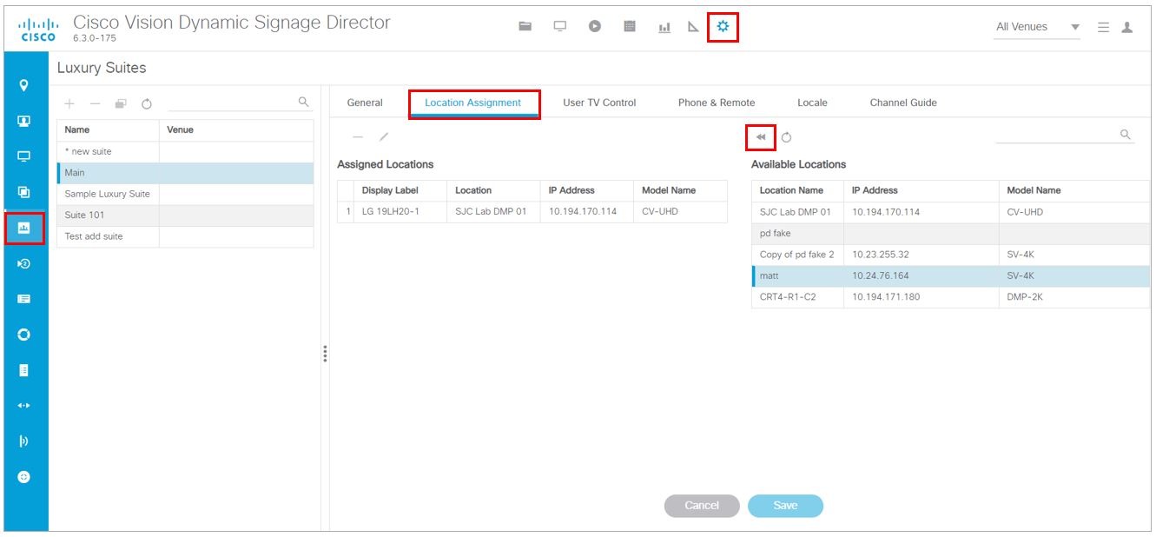Select the 'Suite 101' row
This screenshot has height=537, width=1156.
tap(185, 215)
